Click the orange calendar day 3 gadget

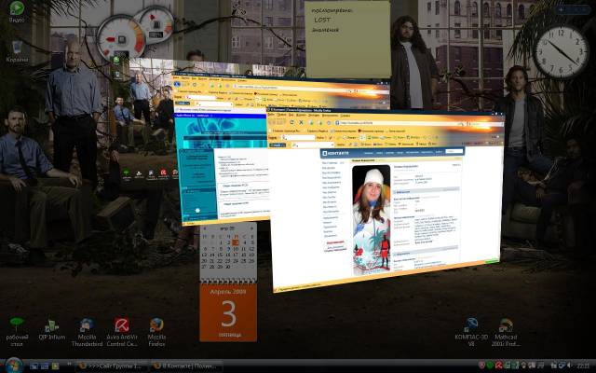pyautogui.click(x=228, y=312)
